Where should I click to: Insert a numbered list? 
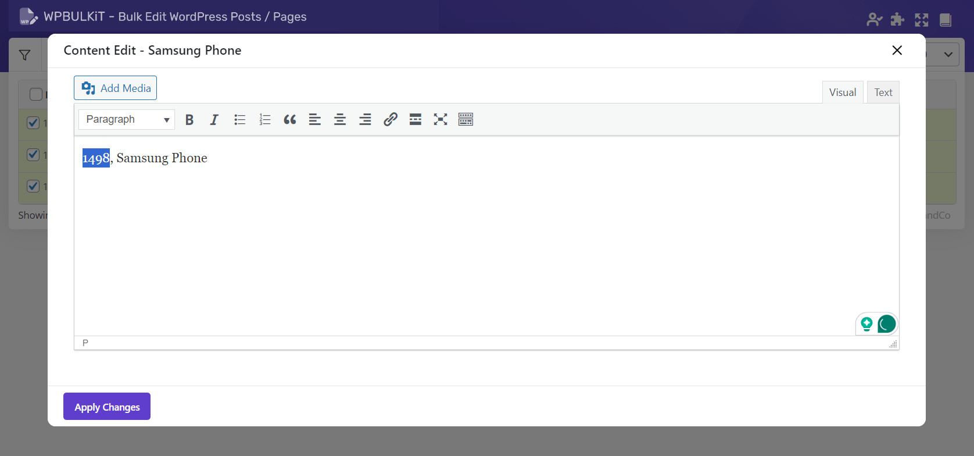point(265,120)
